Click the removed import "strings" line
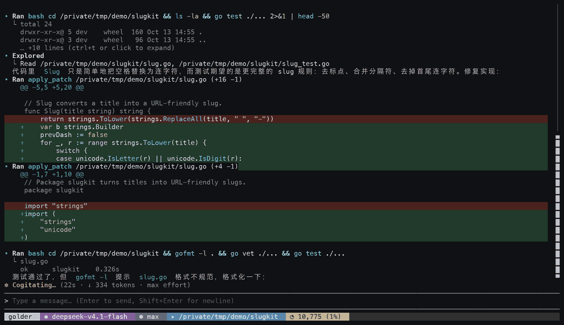This screenshot has height=325, width=564. pyautogui.click(x=276, y=206)
